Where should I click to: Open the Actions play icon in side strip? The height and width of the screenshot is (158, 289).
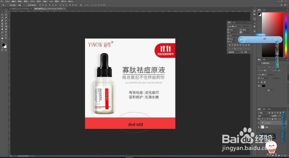tap(255, 14)
